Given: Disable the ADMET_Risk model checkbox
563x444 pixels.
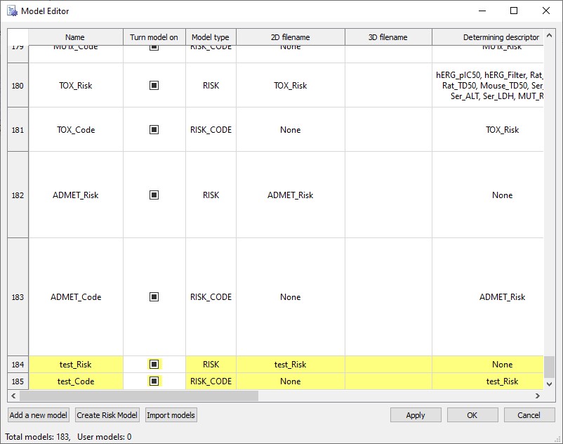Looking at the screenshot, I should click(x=154, y=195).
